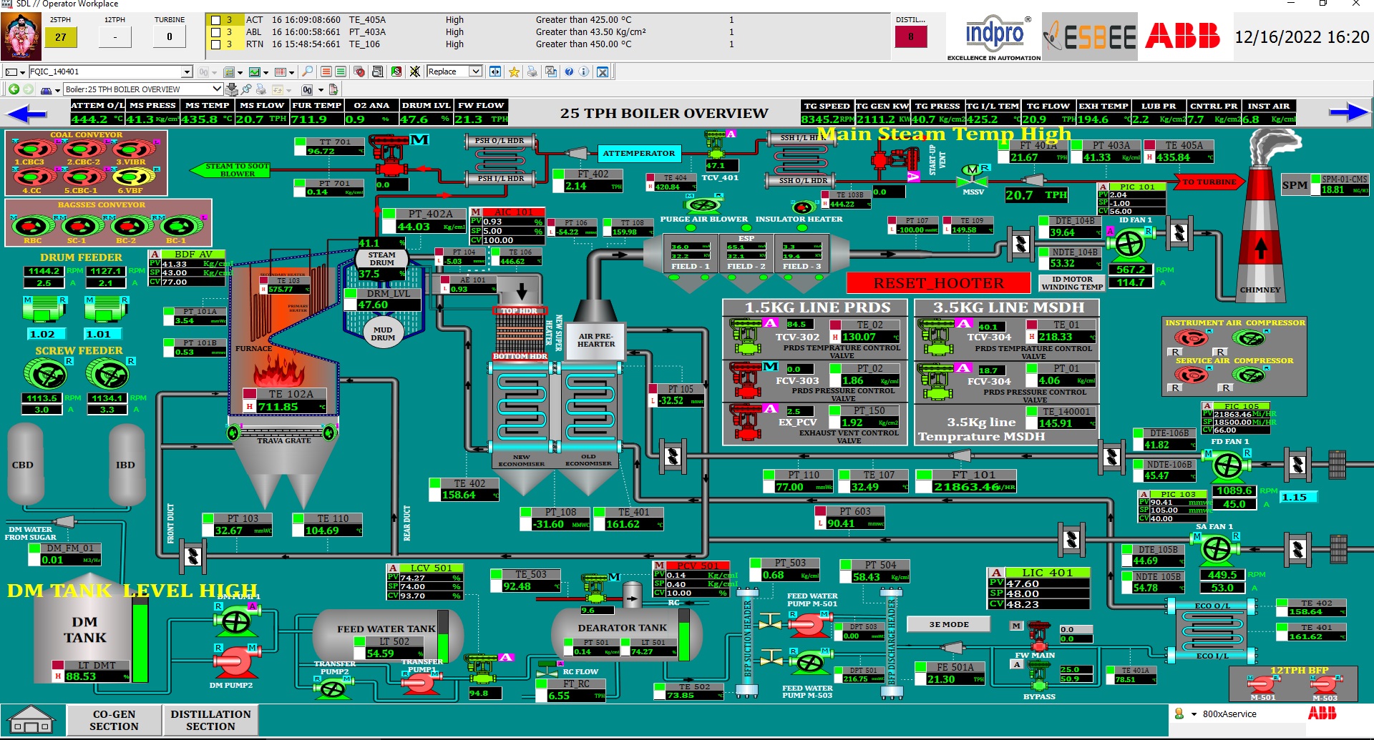1374x740 pixels.
Task: Open dropdown arrow beside blue structure icon
Action: point(57,90)
